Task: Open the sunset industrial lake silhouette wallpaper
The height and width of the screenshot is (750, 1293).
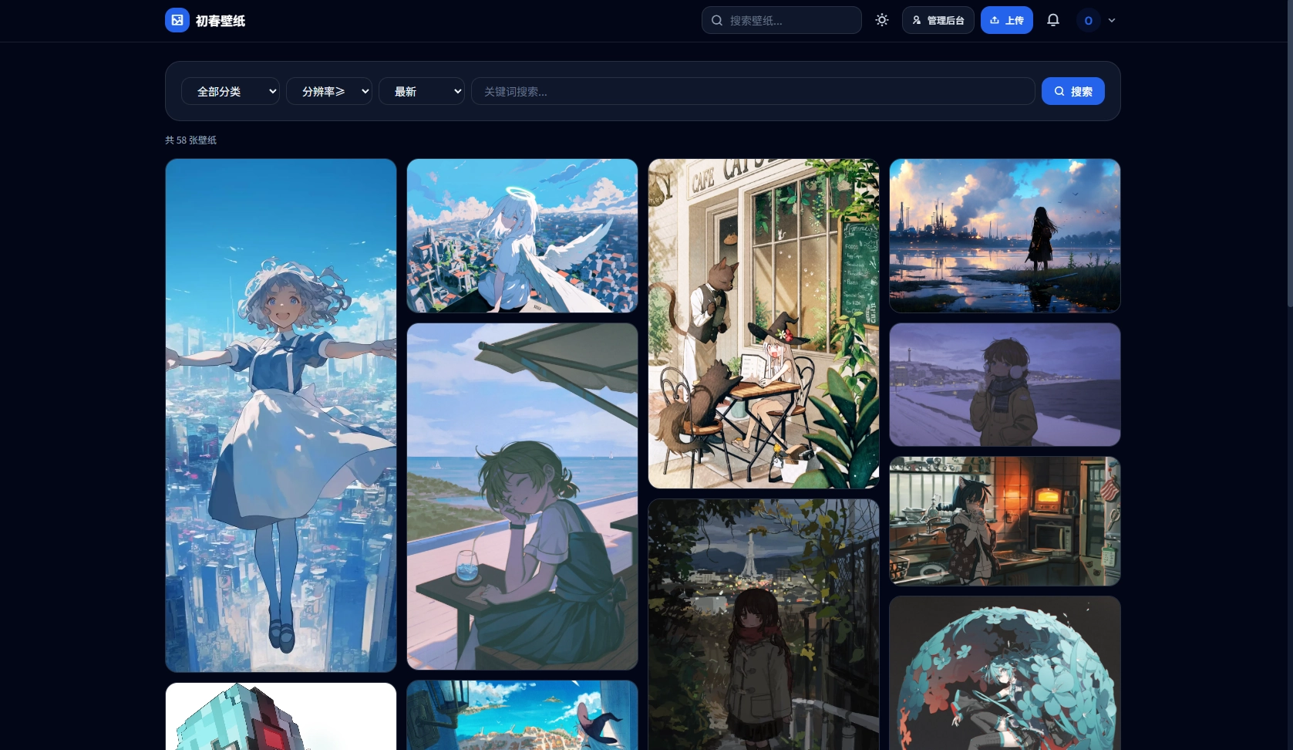Action: (1005, 235)
